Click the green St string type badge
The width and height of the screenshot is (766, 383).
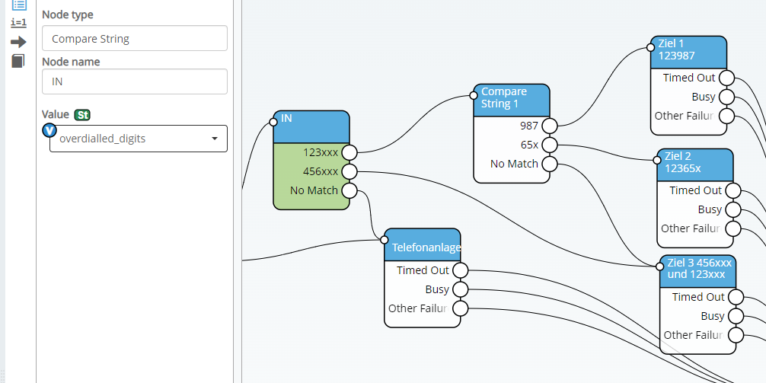82,115
